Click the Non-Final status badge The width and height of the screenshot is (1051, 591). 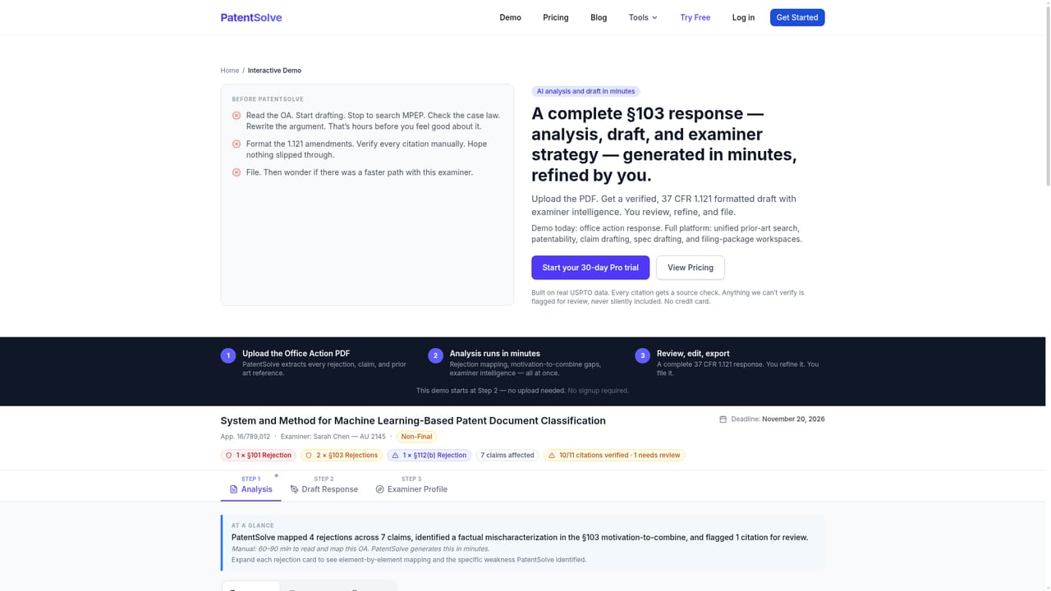[x=416, y=437]
